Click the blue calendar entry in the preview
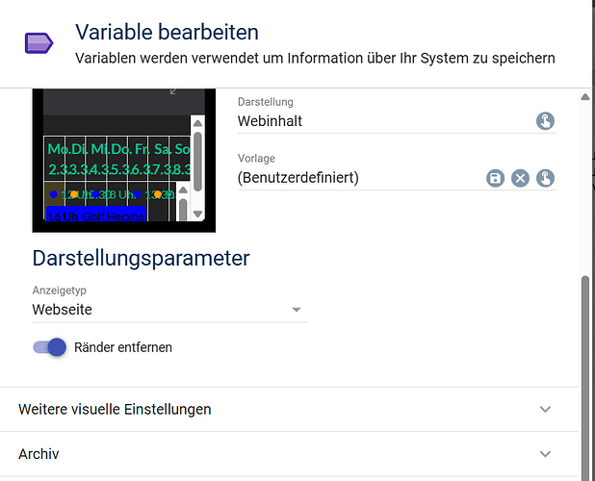 coord(95,215)
